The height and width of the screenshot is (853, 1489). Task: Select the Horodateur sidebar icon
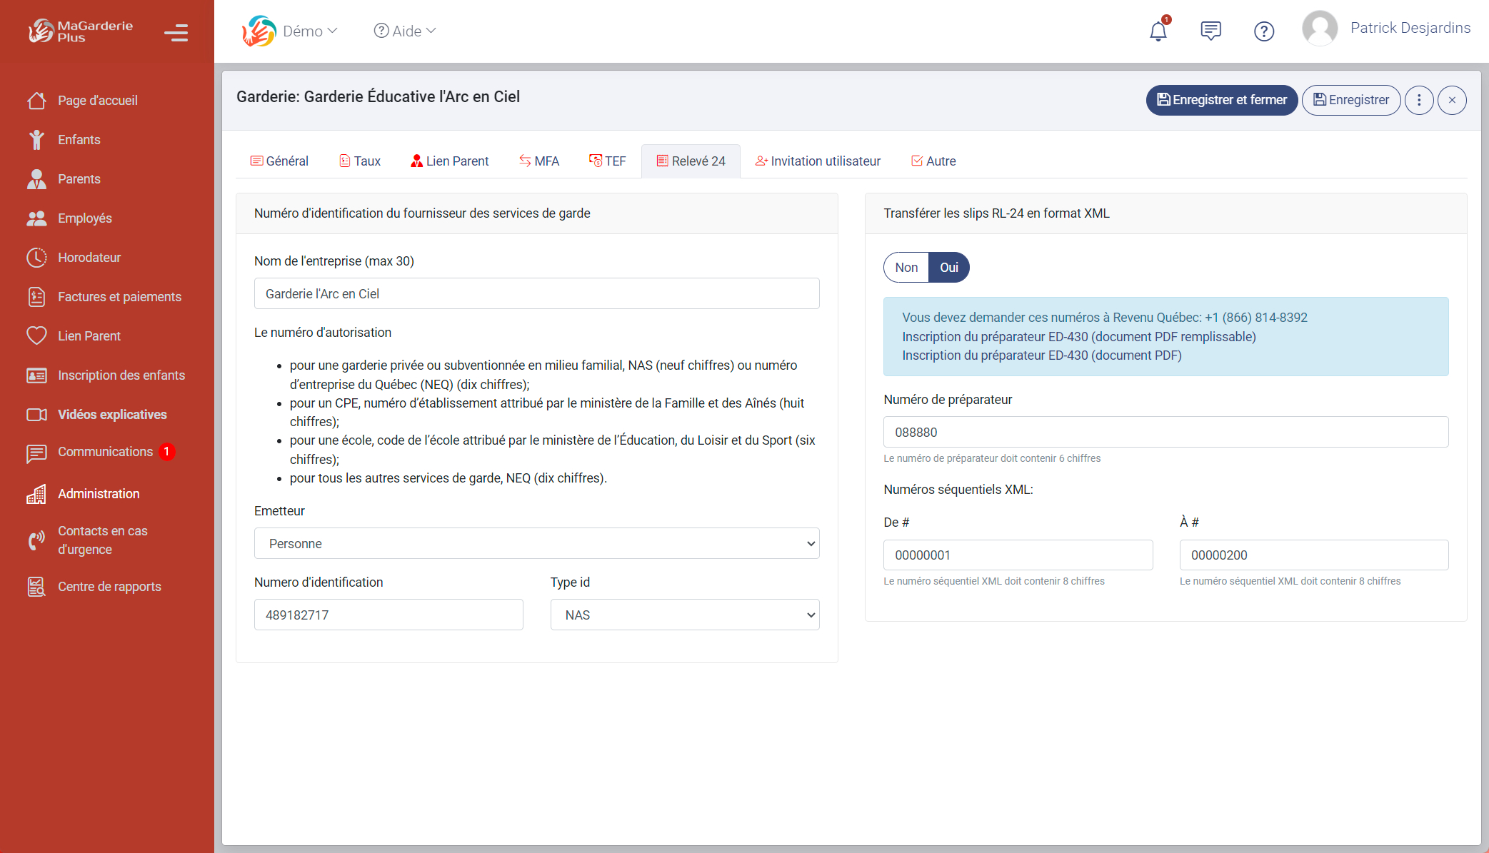pos(37,258)
